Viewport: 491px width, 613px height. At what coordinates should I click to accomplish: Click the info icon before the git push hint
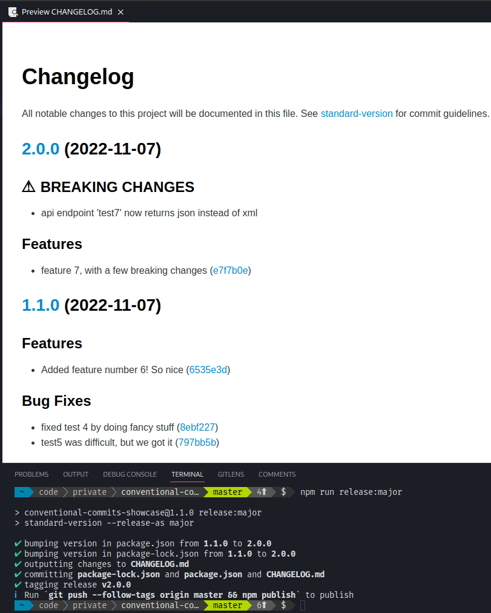[17, 594]
